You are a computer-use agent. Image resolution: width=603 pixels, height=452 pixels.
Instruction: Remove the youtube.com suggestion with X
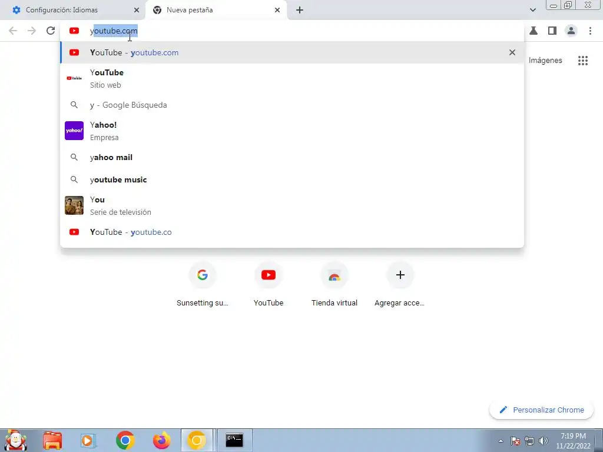(x=512, y=52)
